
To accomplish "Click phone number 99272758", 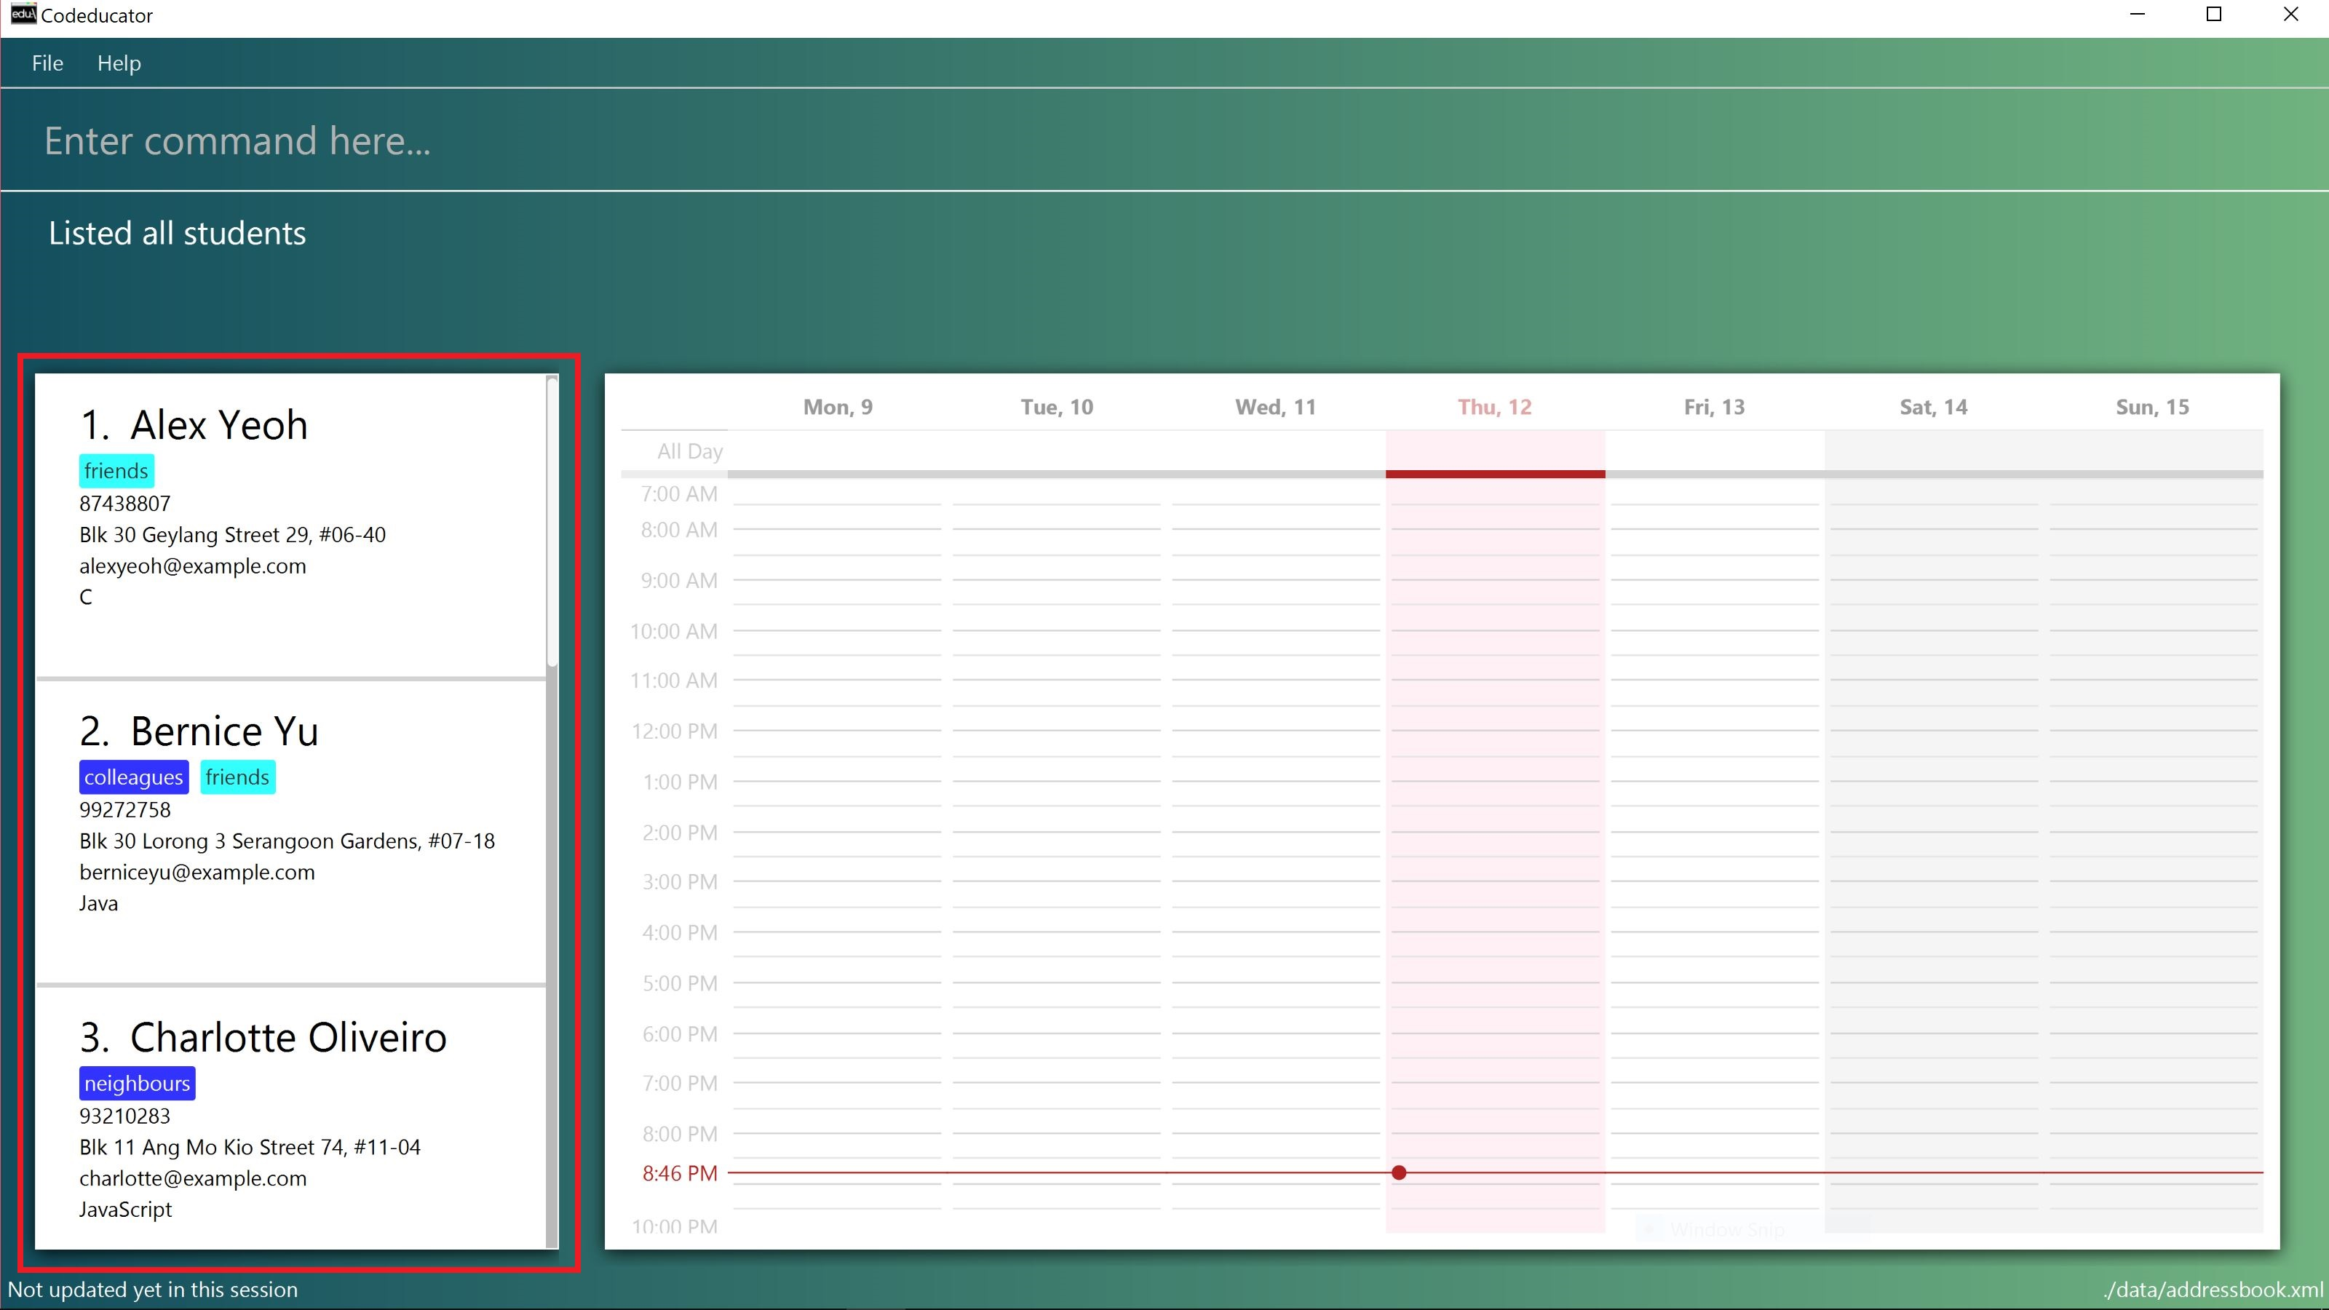I will tap(124, 810).
